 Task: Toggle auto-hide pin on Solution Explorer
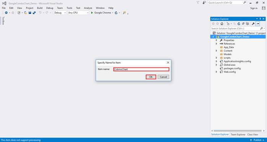click(x=260, y=19)
